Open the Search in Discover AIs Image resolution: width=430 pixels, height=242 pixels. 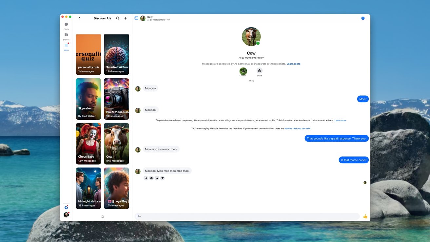click(x=117, y=18)
